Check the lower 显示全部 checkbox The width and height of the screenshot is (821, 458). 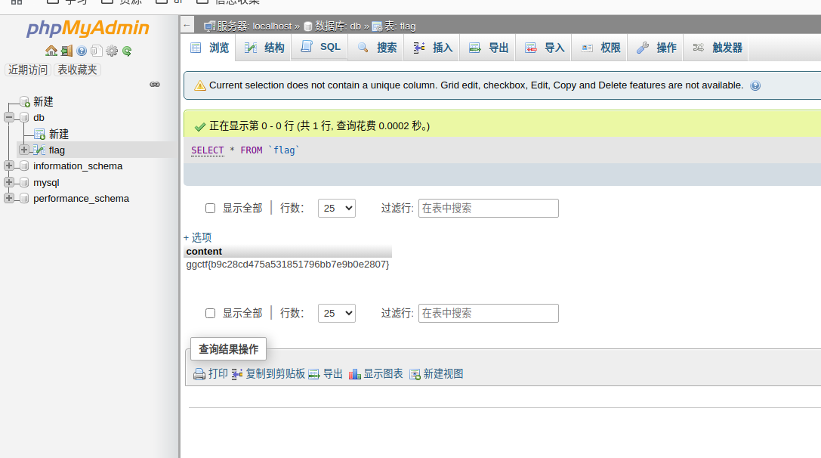point(211,314)
